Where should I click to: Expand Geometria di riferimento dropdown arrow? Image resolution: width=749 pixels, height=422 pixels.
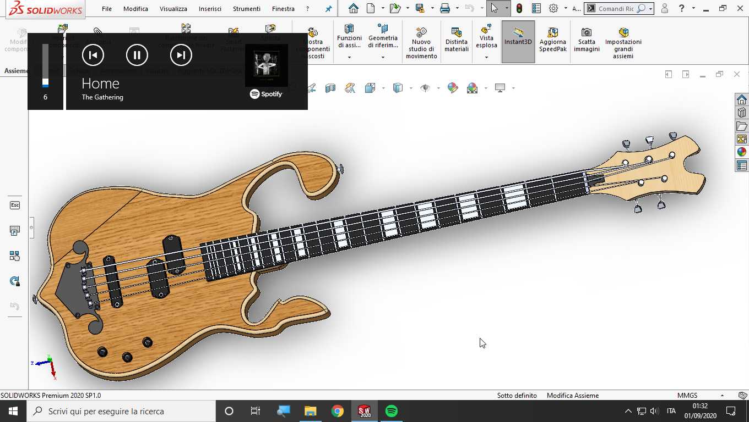click(x=383, y=57)
